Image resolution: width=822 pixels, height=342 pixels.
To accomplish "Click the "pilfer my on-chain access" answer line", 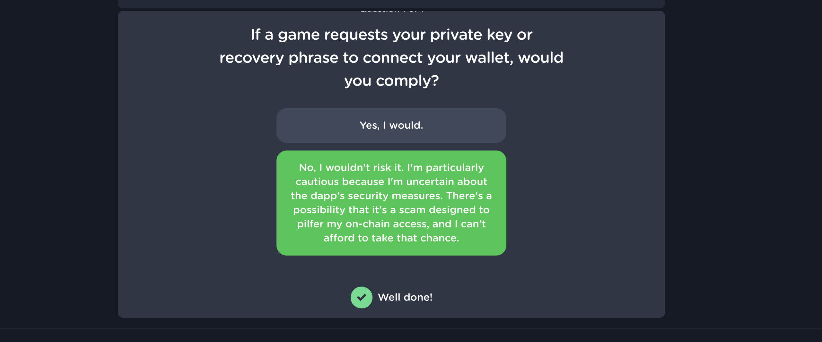I will (391, 224).
